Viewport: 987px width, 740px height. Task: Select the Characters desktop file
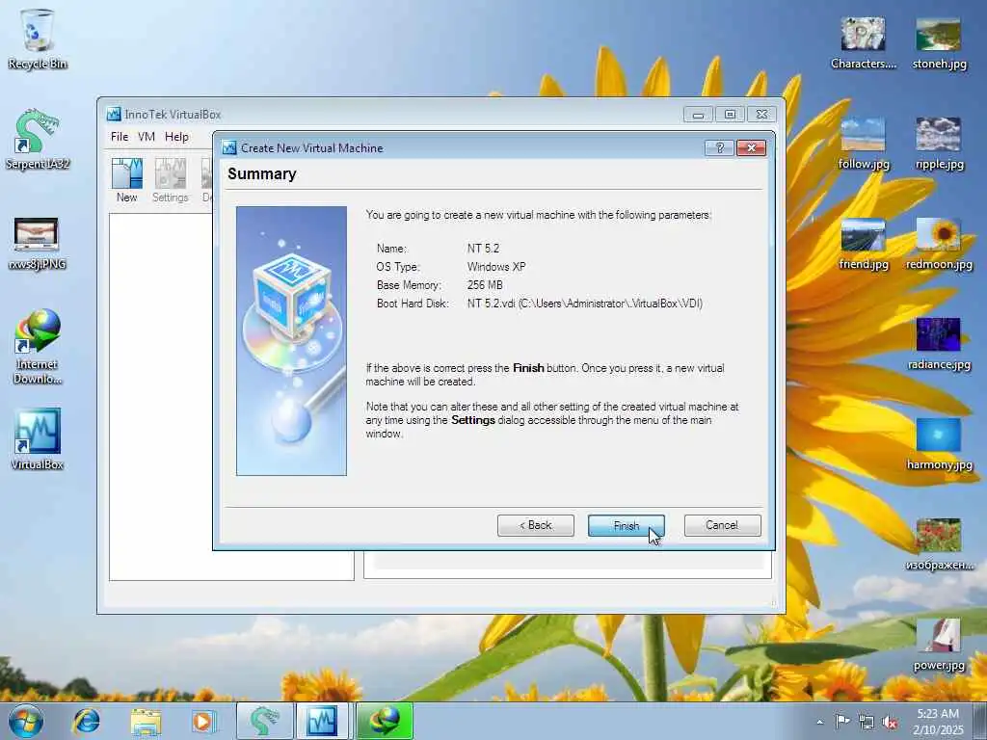[x=863, y=42]
